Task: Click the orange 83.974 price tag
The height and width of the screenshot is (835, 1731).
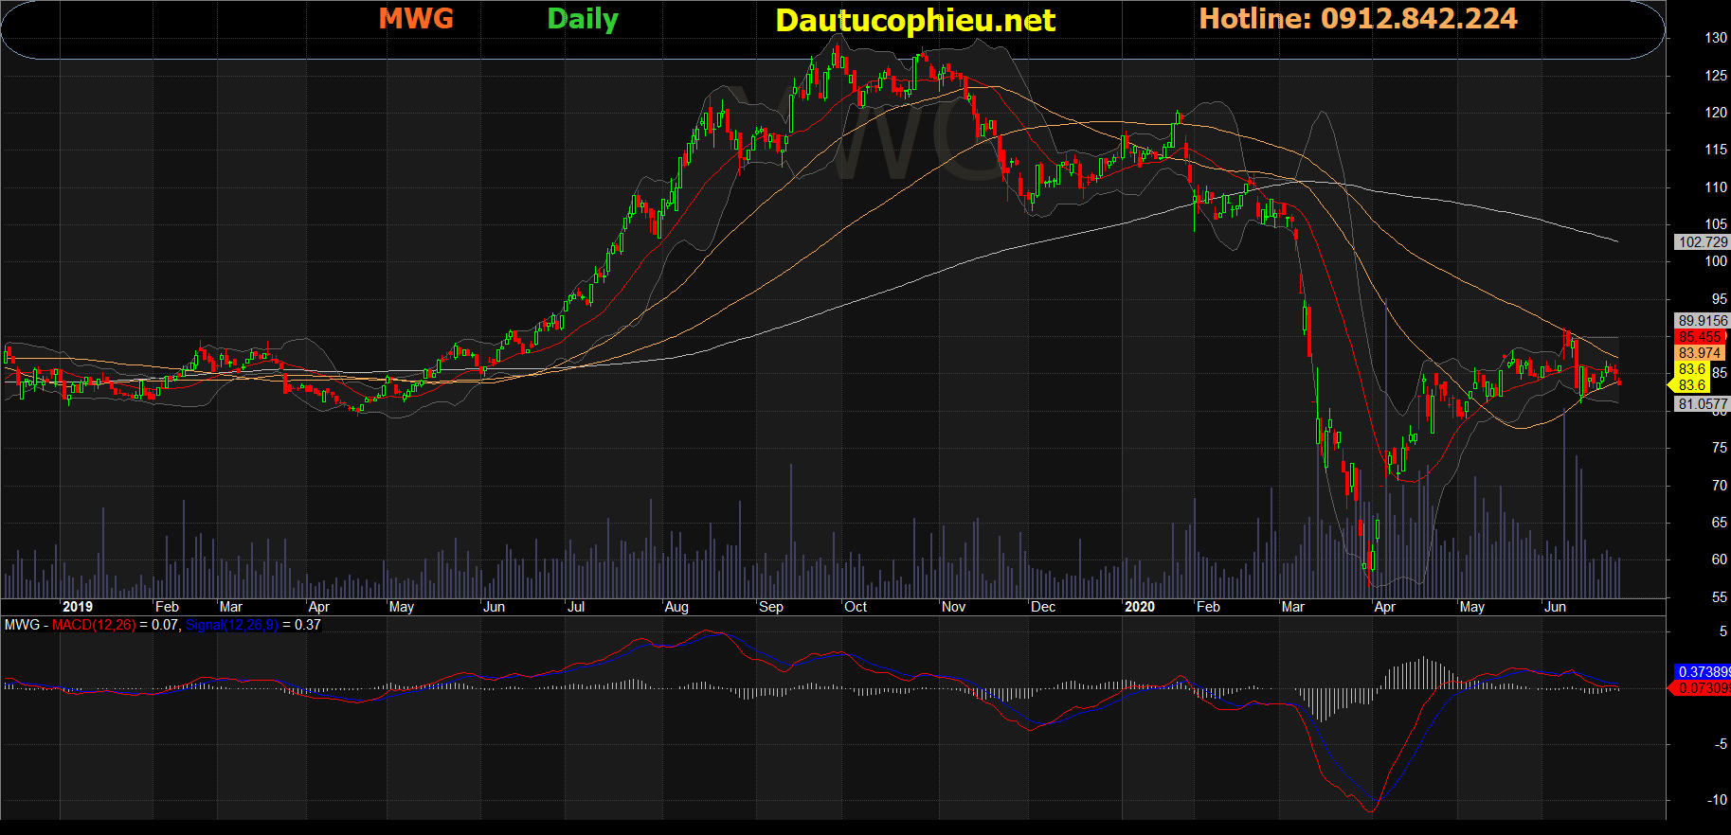Action: tap(1699, 353)
